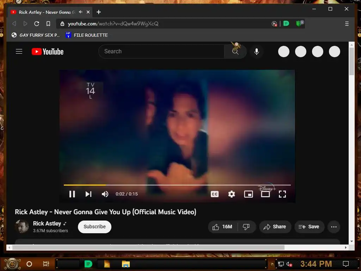The height and width of the screenshot is (271, 361).
Task: Click the Subscribe button
Action: (x=94, y=227)
